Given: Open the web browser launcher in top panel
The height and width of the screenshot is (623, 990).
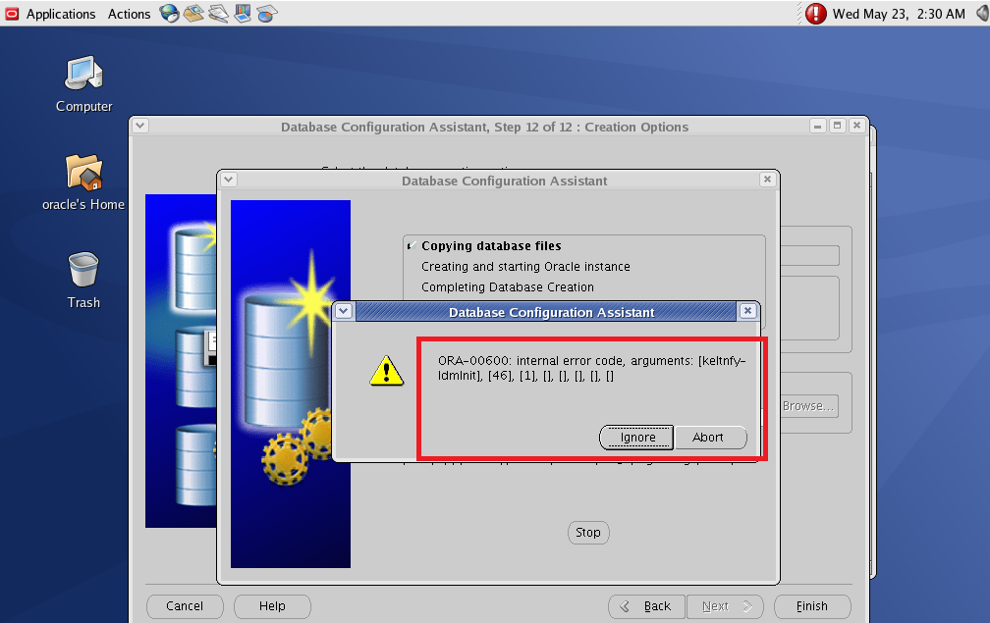Looking at the screenshot, I should coord(169,13).
